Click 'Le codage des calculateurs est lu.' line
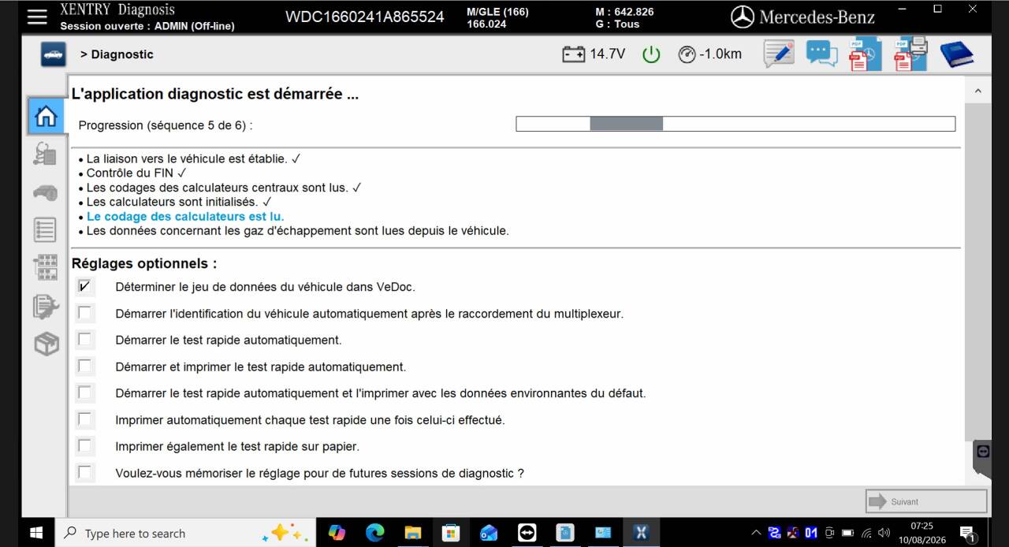The width and height of the screenshot is (1009, 547). pyautogui.click(x=185, y=216)
